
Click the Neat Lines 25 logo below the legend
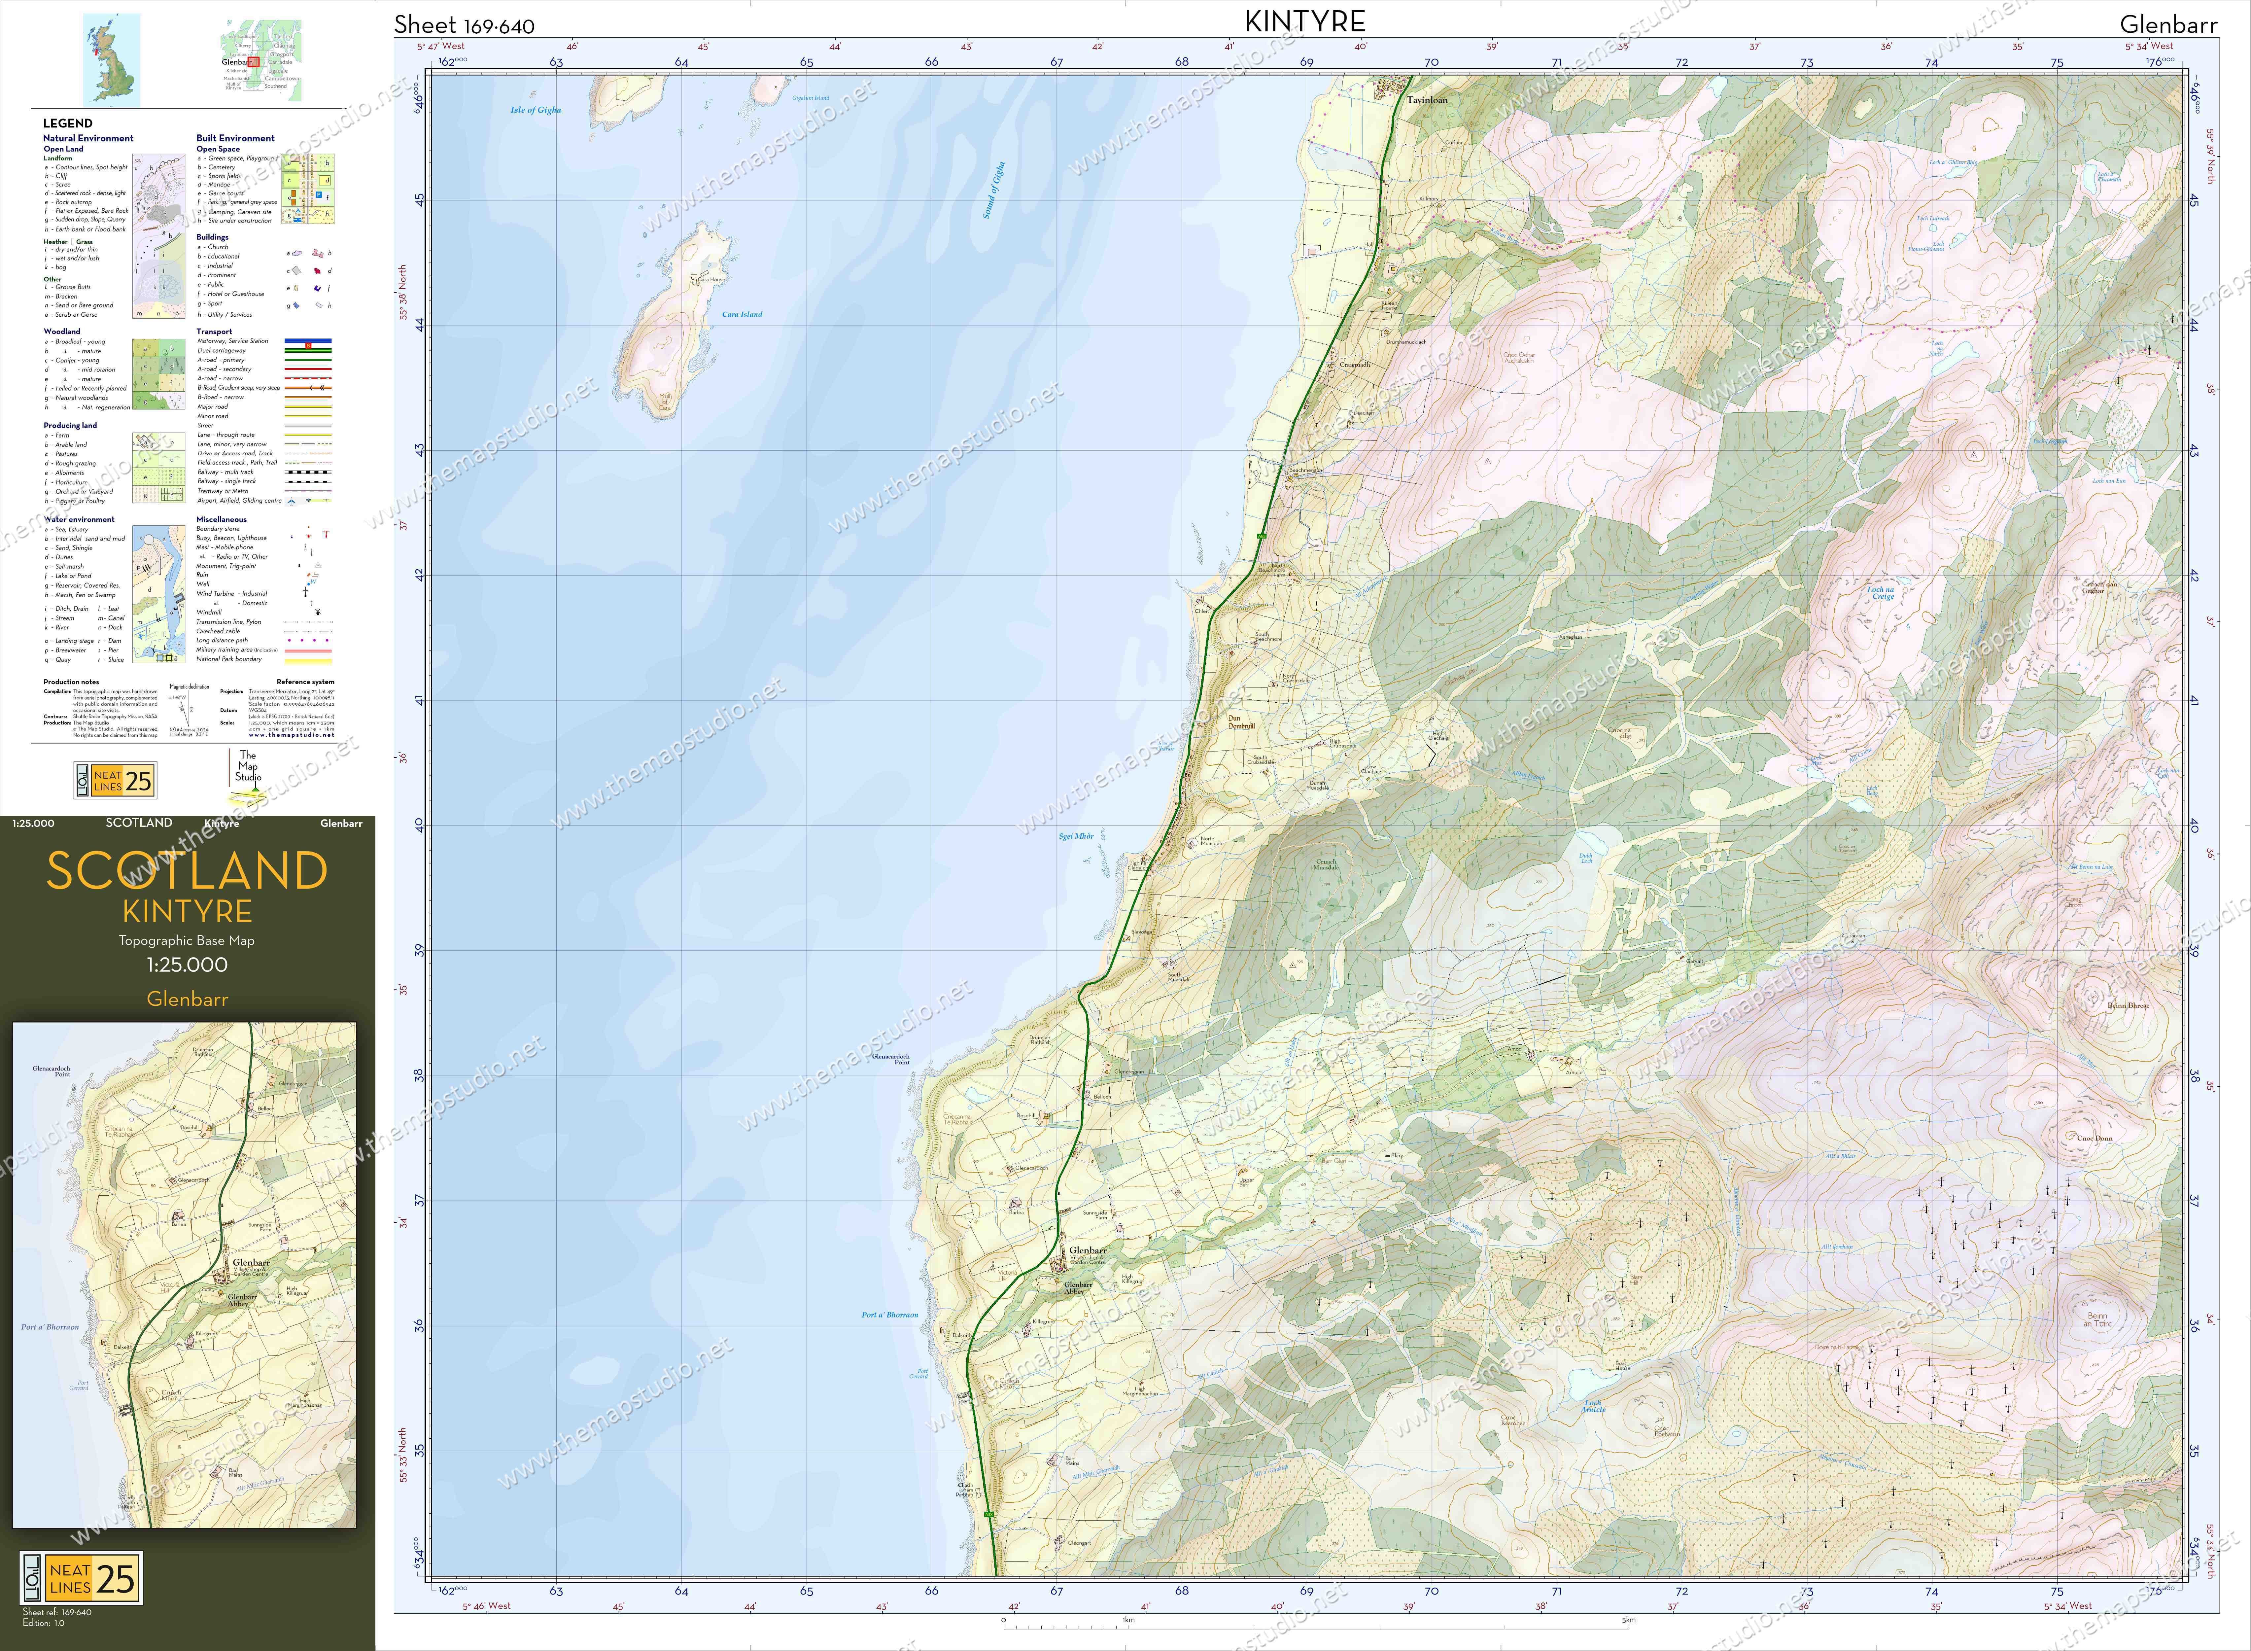(115, 781)
